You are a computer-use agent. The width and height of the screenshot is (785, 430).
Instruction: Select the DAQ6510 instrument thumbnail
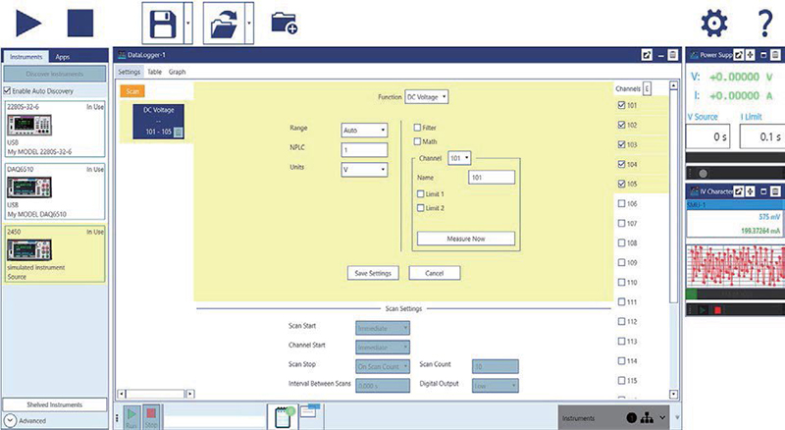[29, 188]
